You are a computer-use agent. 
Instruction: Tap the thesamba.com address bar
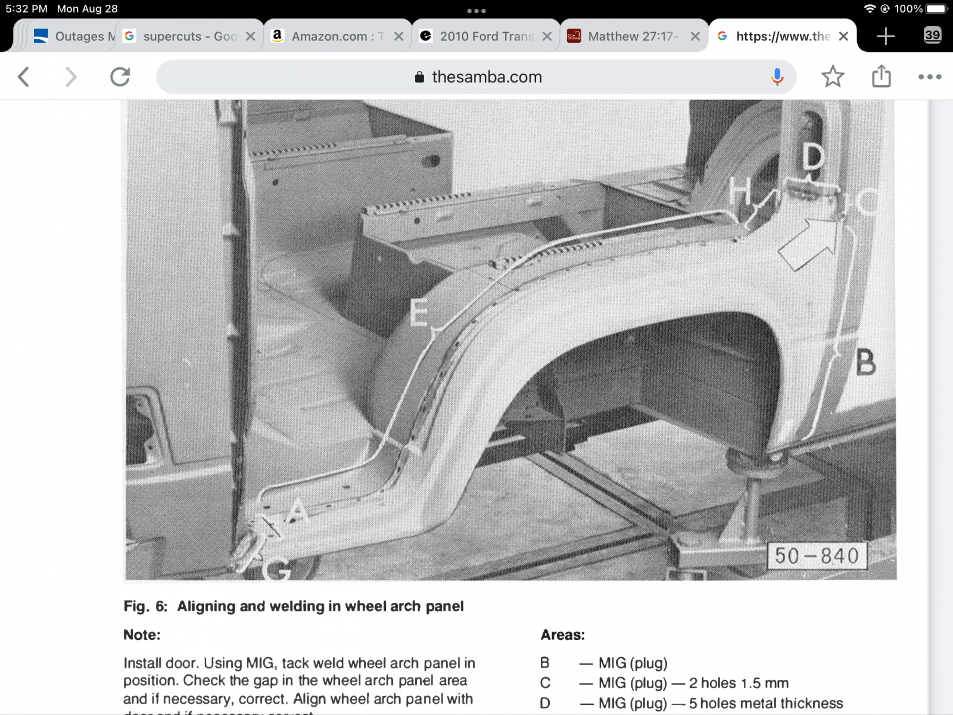[x=476, y=77]
